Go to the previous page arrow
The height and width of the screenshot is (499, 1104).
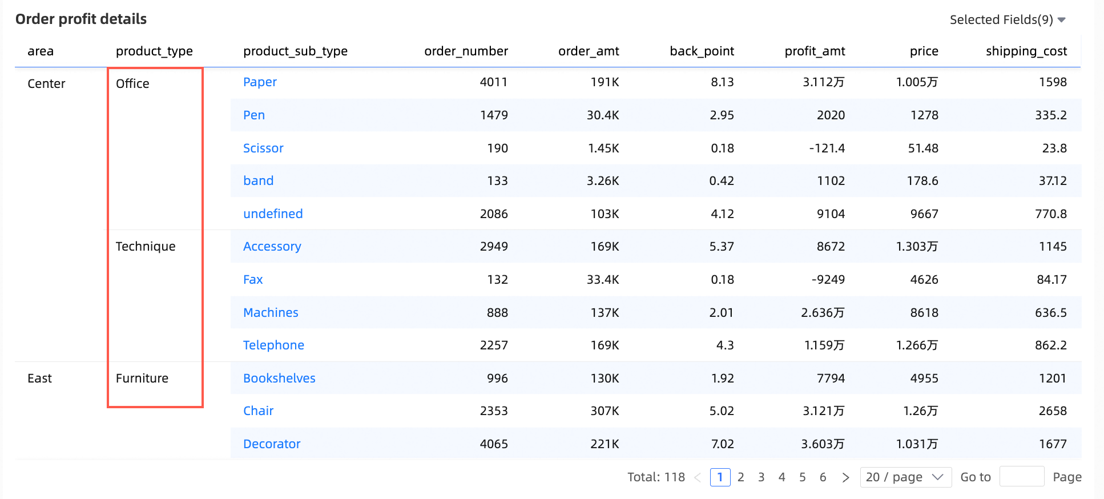coord(698,477)
